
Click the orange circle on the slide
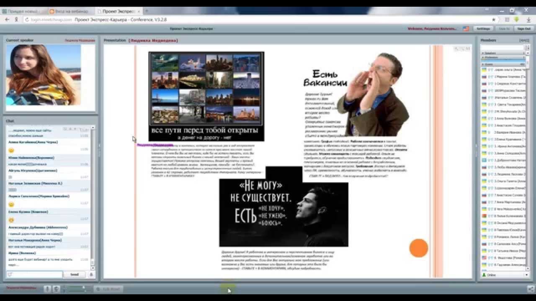coord(419,248)
